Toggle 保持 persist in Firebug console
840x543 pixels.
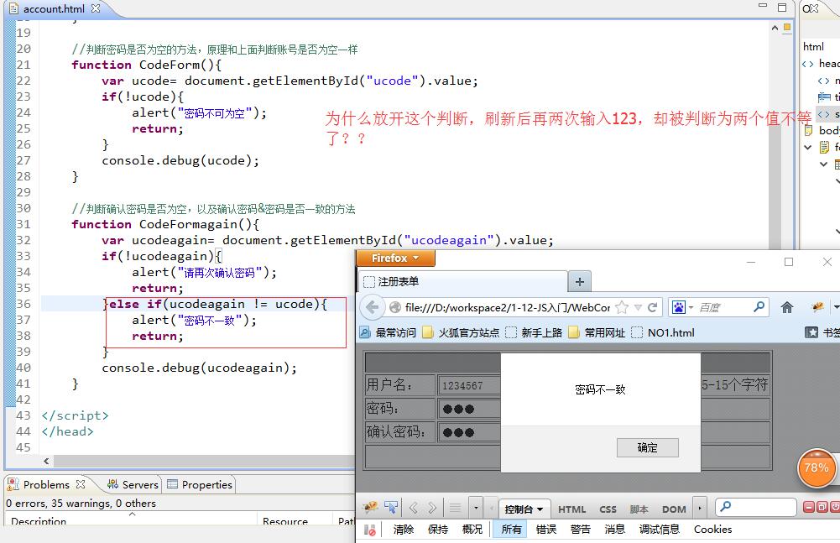point(438,530)
